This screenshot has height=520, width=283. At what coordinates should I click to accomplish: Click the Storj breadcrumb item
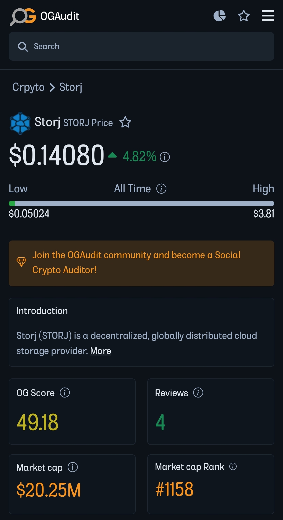[71, 87]
